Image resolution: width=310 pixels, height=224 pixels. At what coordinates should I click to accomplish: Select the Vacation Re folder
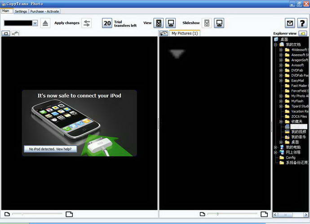click(300, 111)
